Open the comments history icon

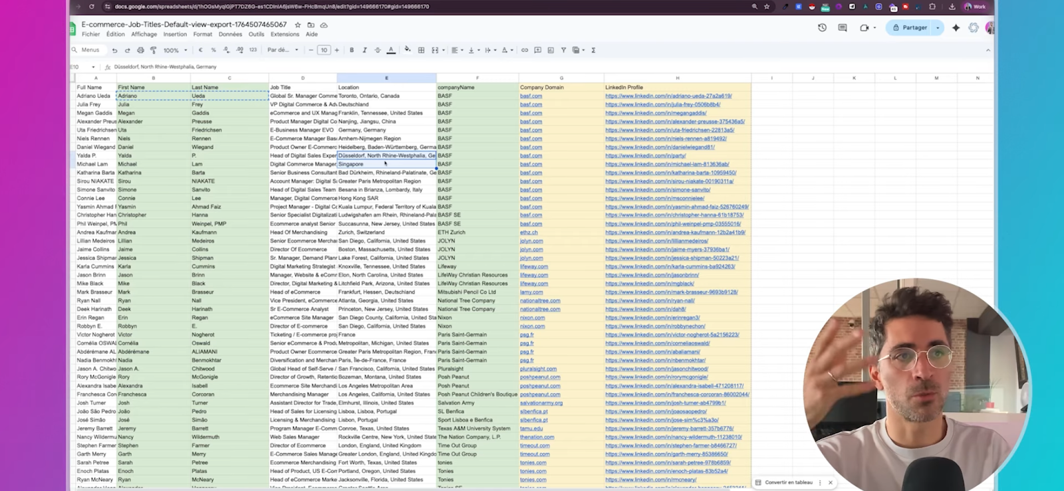pyautogui.click(x=843, y=28)
